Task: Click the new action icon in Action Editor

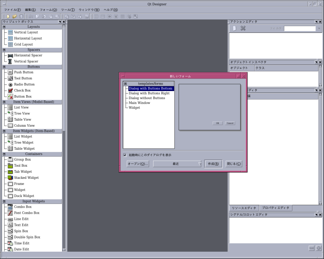Action: click(x=234, y=28)
